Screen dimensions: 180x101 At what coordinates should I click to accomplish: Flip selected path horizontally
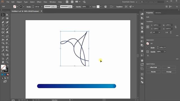167,33
